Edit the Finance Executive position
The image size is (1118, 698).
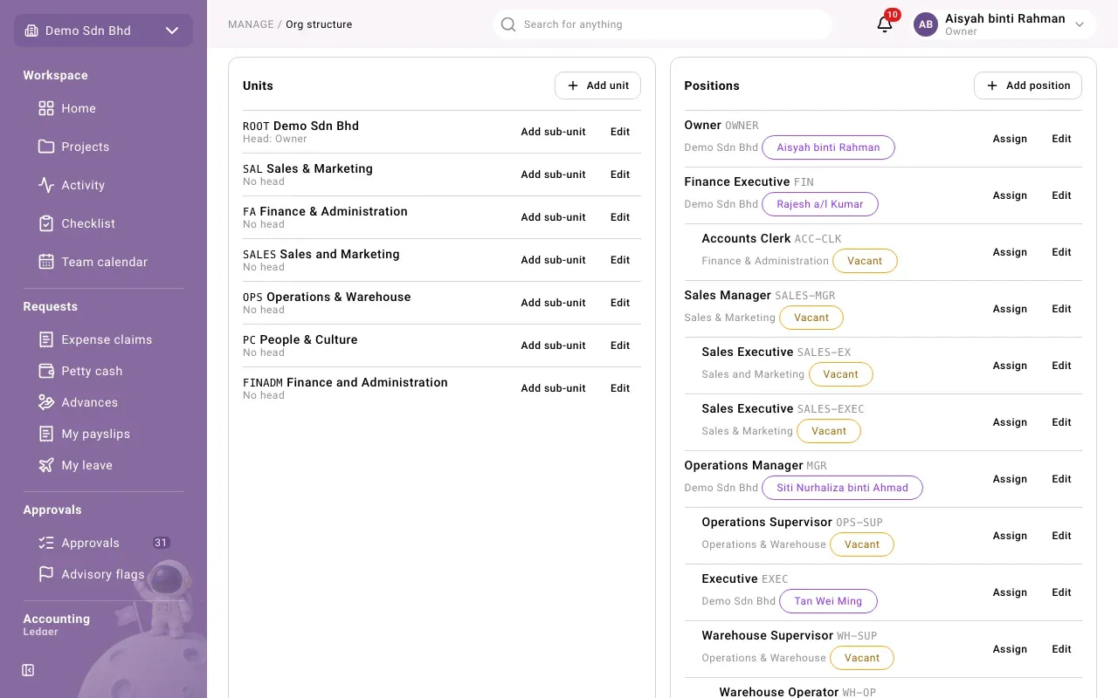click(1061, 195)
